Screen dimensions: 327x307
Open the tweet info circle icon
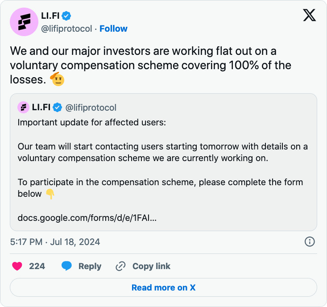(x=310, y=242)
